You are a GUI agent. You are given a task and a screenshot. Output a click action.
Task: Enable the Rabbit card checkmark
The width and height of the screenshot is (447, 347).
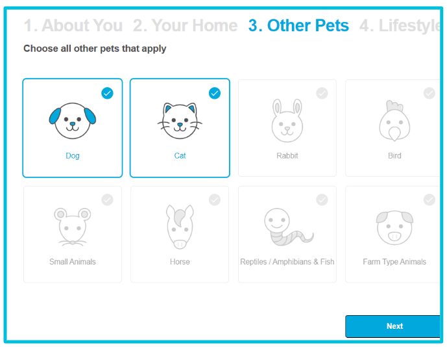[x=322, y=93]
